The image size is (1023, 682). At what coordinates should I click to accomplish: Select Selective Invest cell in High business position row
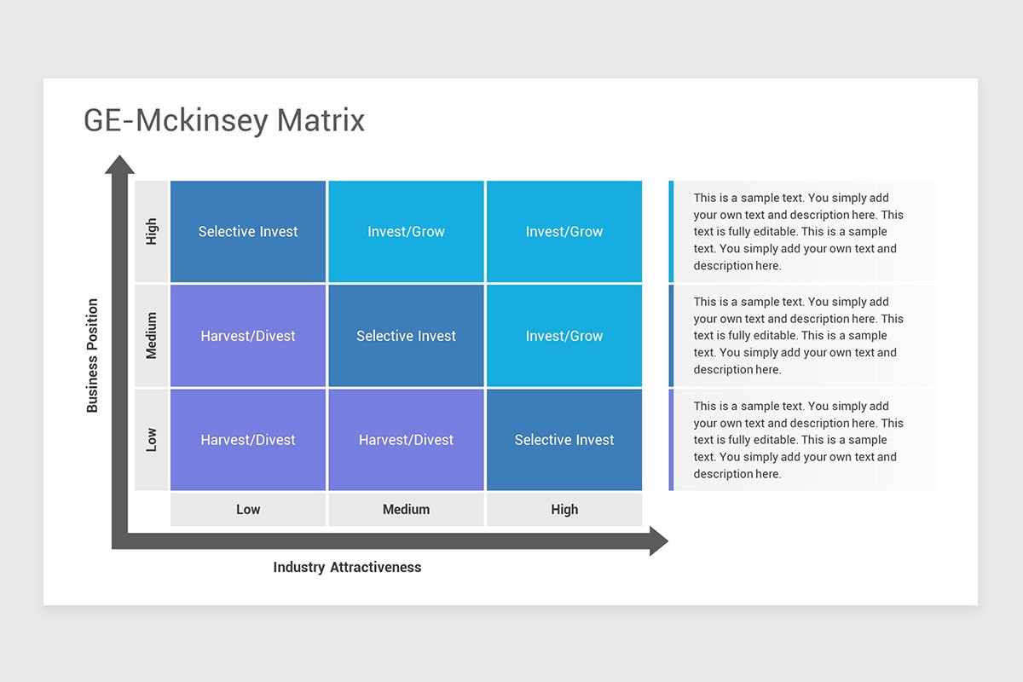pos(248,231)
